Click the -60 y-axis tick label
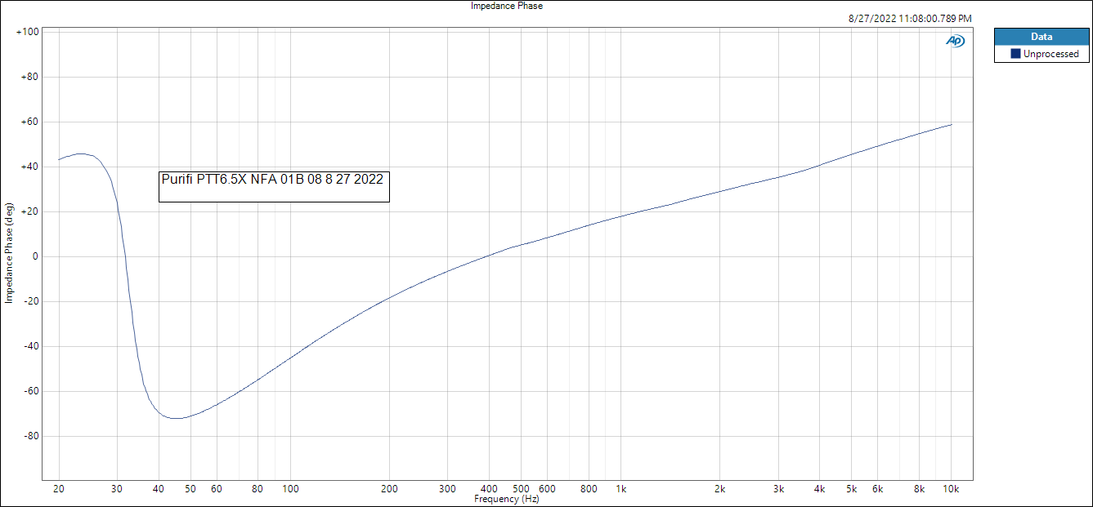Image resolution: width=1093 pixels, height=507 pixels. (31, 391)
